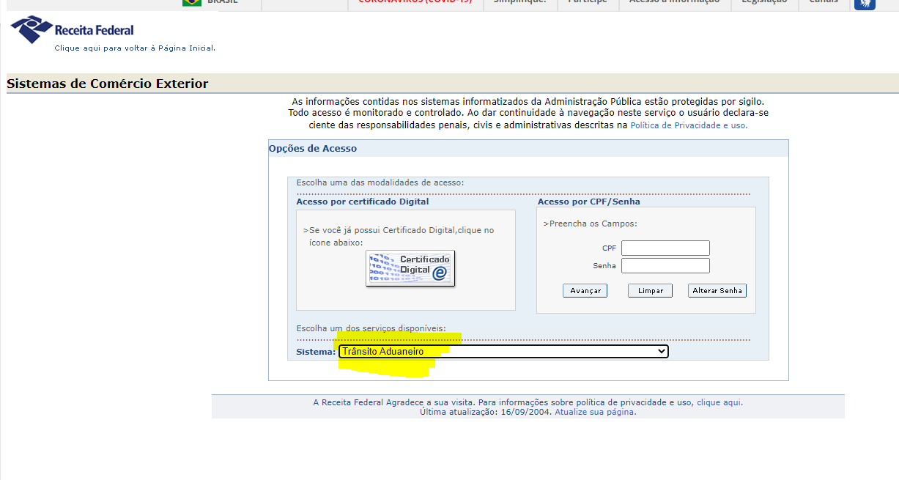
Task: Open Acesso à Informação in the top bar
Action: pos(674,2)
